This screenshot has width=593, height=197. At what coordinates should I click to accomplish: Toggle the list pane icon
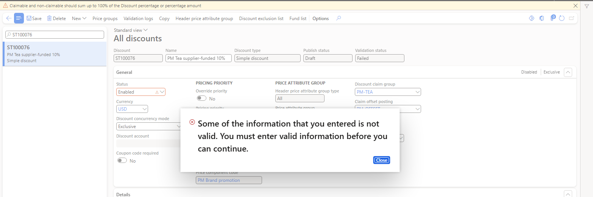click(x=19, y=18)
